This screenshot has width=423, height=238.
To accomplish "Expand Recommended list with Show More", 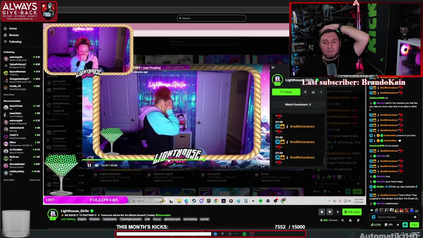I will pos(9,180).
